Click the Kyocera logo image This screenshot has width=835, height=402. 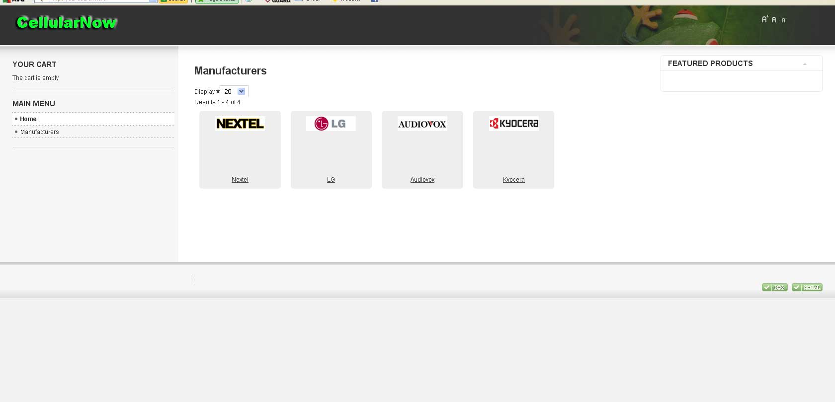pyautogui.click(x=514, y=124)
